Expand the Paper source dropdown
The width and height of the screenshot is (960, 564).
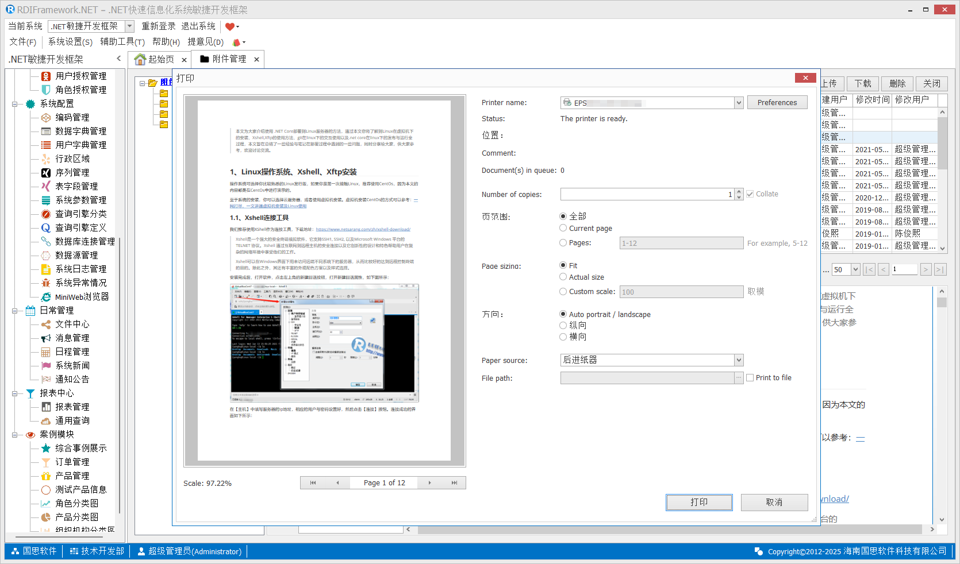[739, 360]
